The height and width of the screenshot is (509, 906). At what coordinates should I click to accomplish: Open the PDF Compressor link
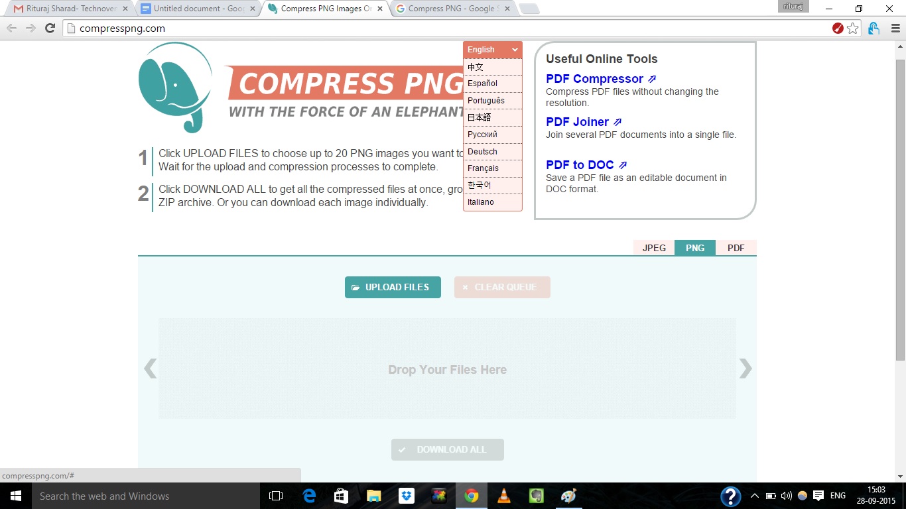coord(595,79)
